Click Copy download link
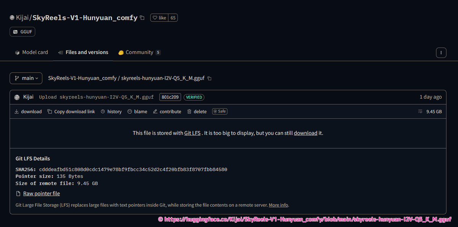Screen dimensions: 458x227 click(x=71, y=112)
